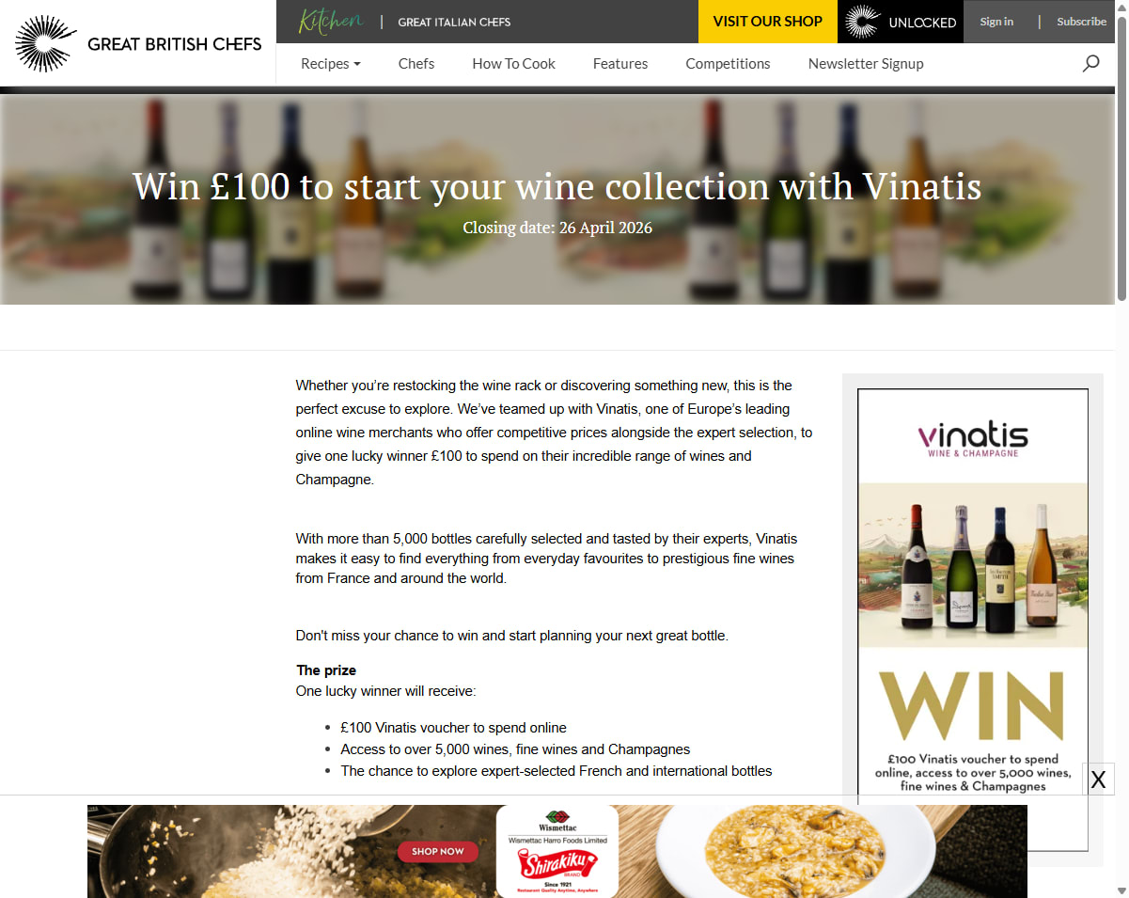Click the wine bottles image in Vinatis ad
The width and height of the screenshot is (1129, 898).
973,565
